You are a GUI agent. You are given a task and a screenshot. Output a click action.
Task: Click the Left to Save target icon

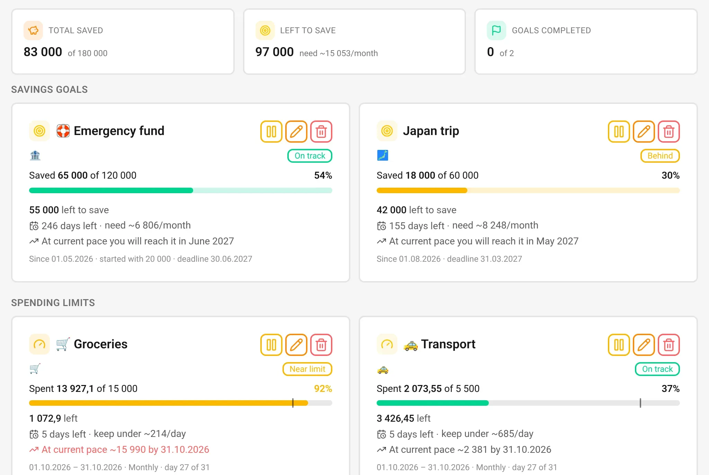click(265, 30)
